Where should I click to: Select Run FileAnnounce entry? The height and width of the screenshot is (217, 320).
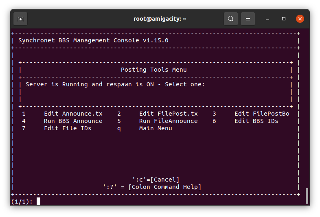169,121
